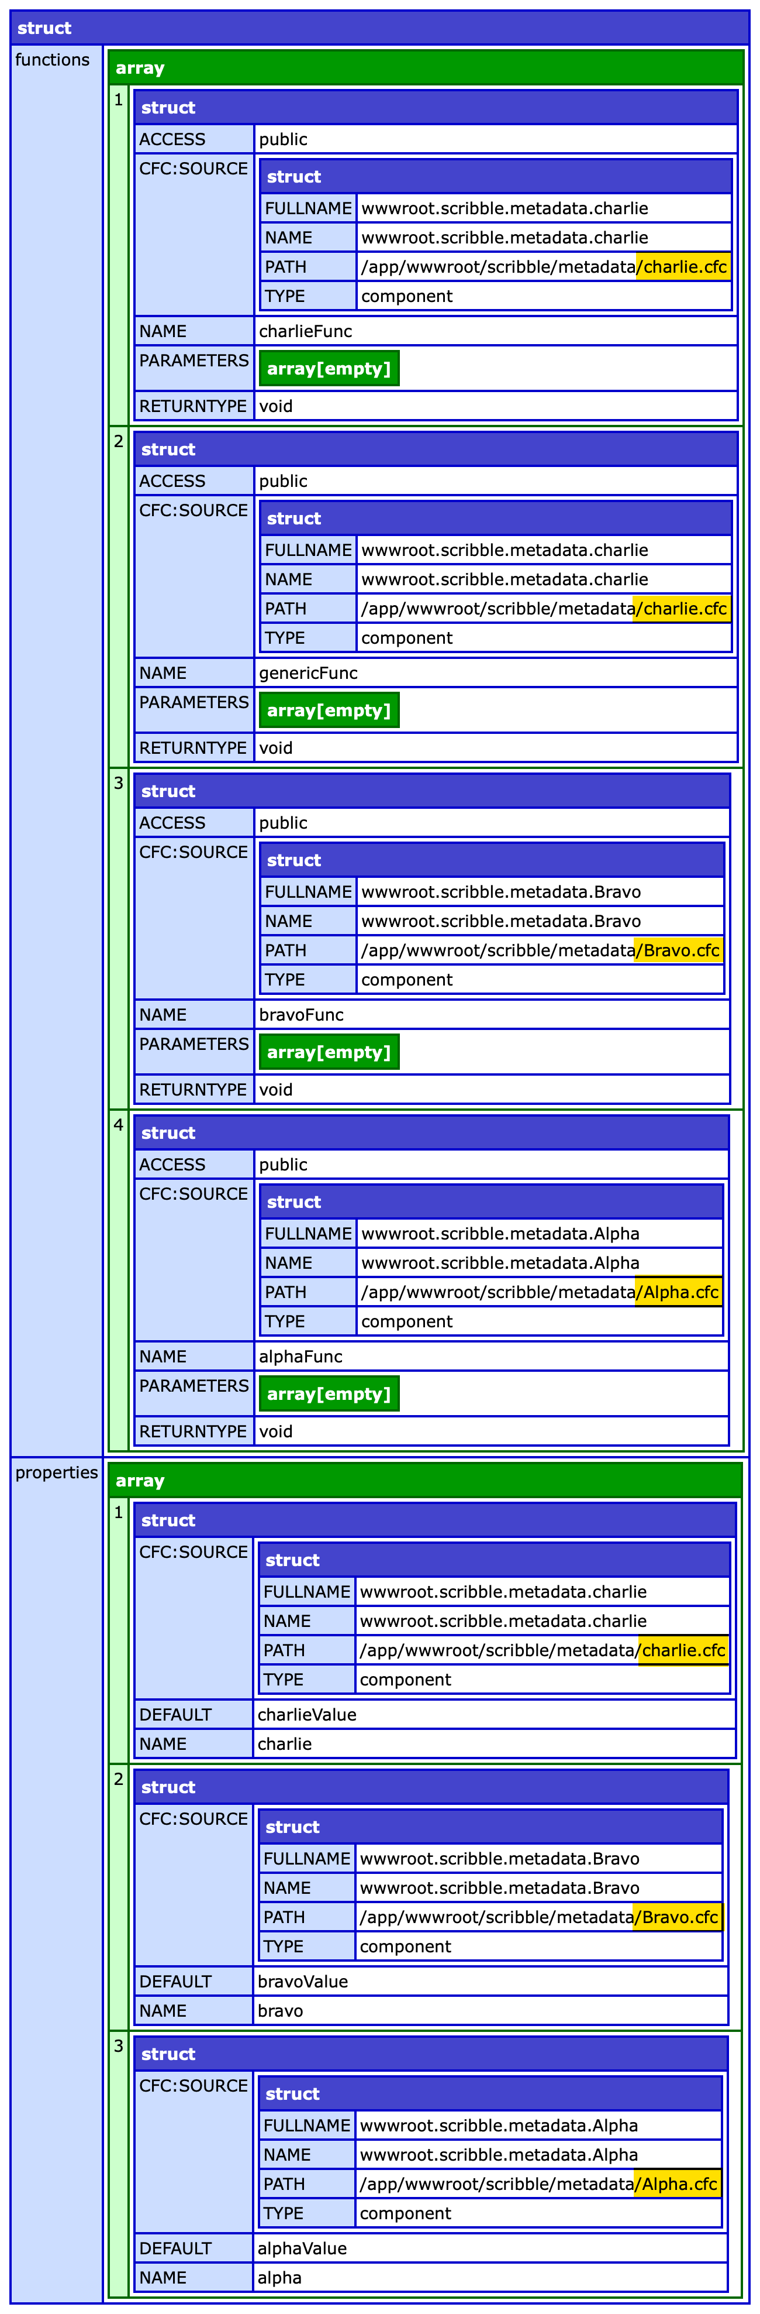The height and width of the screenshot is (2314, 760).
Task: Click public access value of alphaFunc
Action: pyautogui.click(x=284, y=1164)
